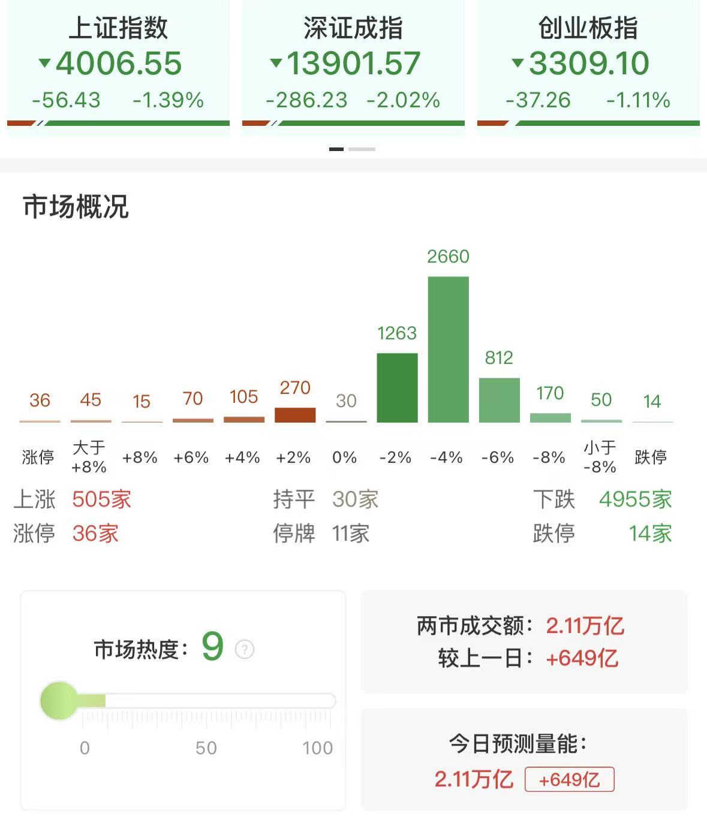This screenshot has height=823, width=707.
Task: Open the 上涨 505家 gainers list
Action: pyautogui.click(x=73, y=499)
